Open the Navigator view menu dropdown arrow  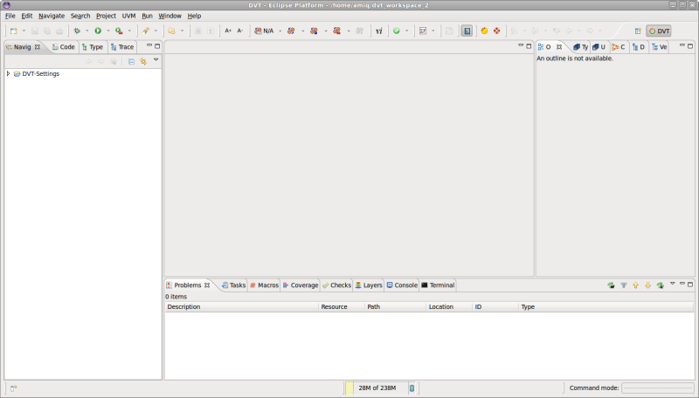click(156, 60)
